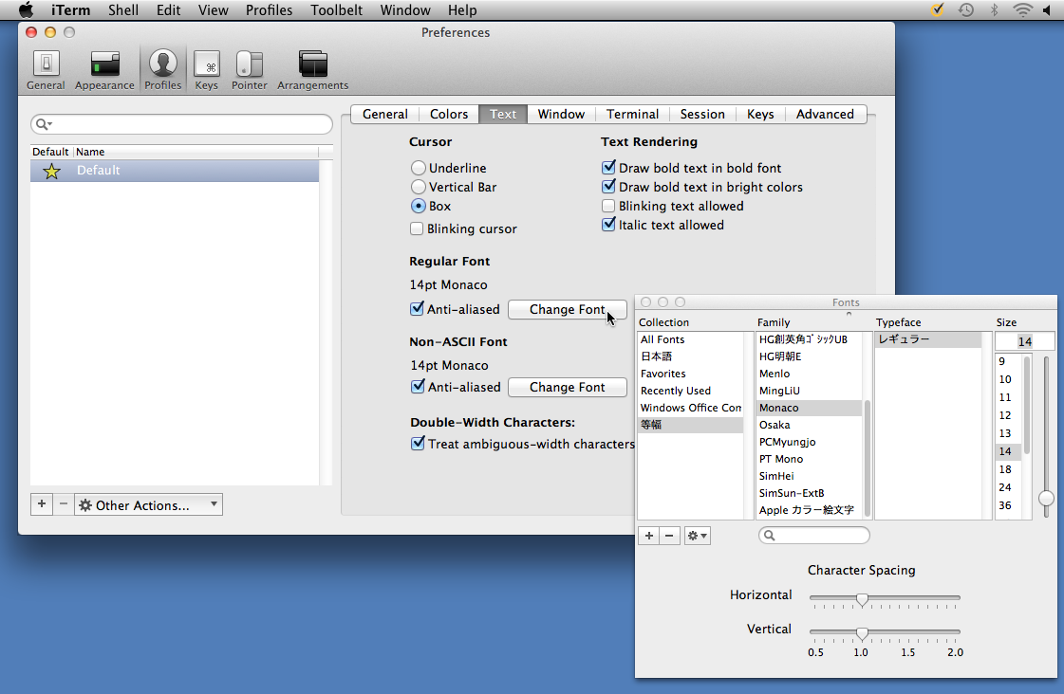1064x694 pixels.
Task: Toggle Blinking text allowed checkbox
Action: (x=609, y=206)
